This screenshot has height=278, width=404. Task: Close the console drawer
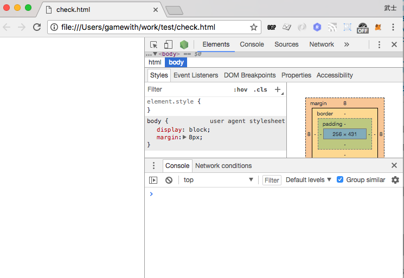pyautogui.click(x=394, y=165)
